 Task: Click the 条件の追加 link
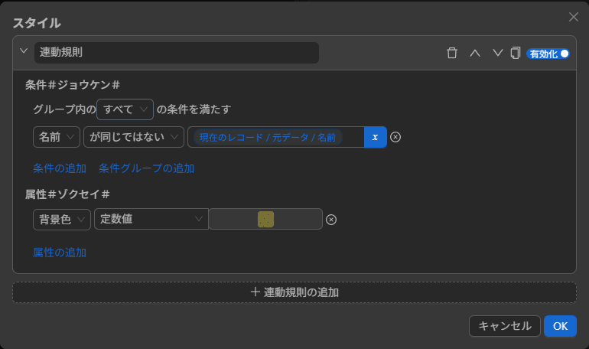[60, 168]
